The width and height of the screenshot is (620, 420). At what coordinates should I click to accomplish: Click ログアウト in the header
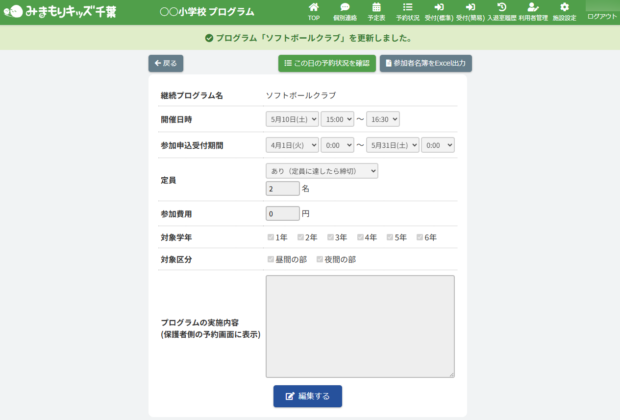point(602,16)
